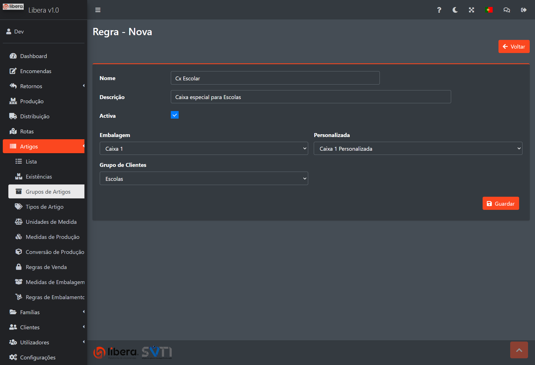Open the help question mark icon
The height and width of the screenshot is (365, 535).
pyautogui.click(x=439, y=10)
